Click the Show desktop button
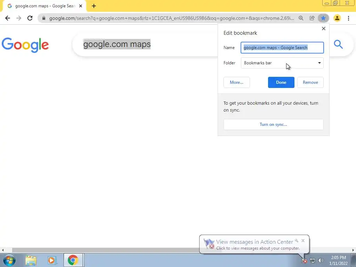This screenshot has height=267, width=356. pos(354,260)
